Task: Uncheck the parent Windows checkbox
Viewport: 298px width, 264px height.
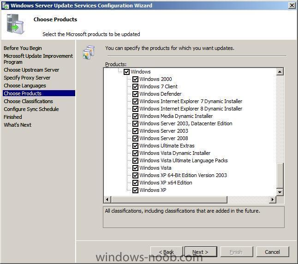Action: point(126,72)
